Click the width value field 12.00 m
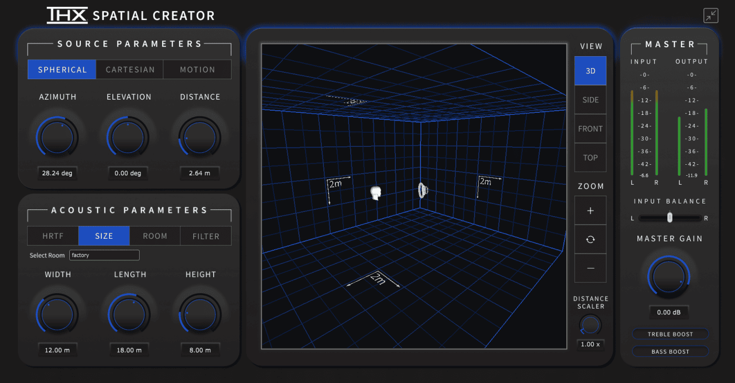 point(57,350)
